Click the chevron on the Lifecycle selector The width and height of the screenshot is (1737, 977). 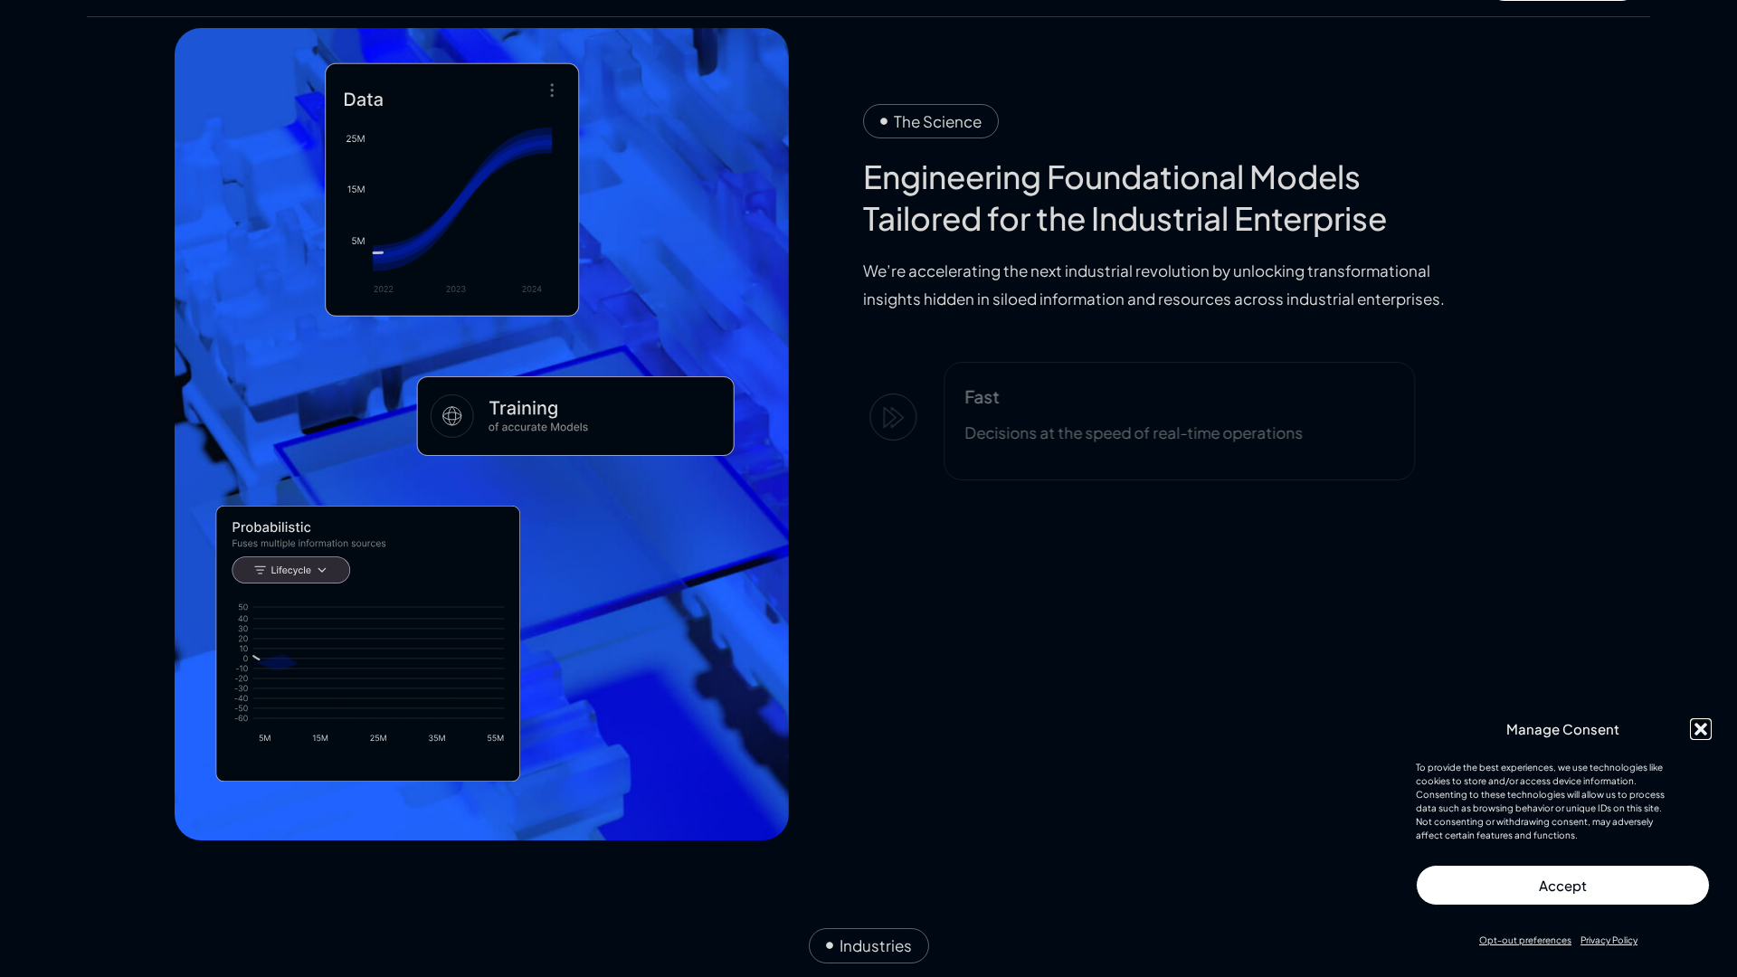point(324,570)
